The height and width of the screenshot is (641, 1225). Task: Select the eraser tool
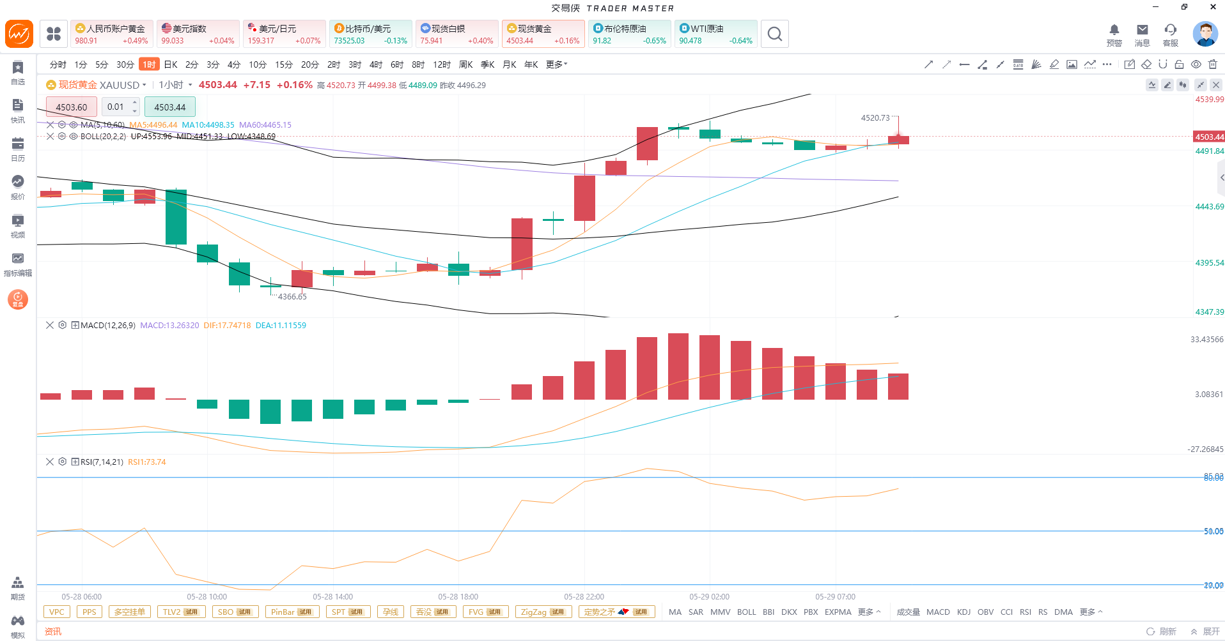1146,64
